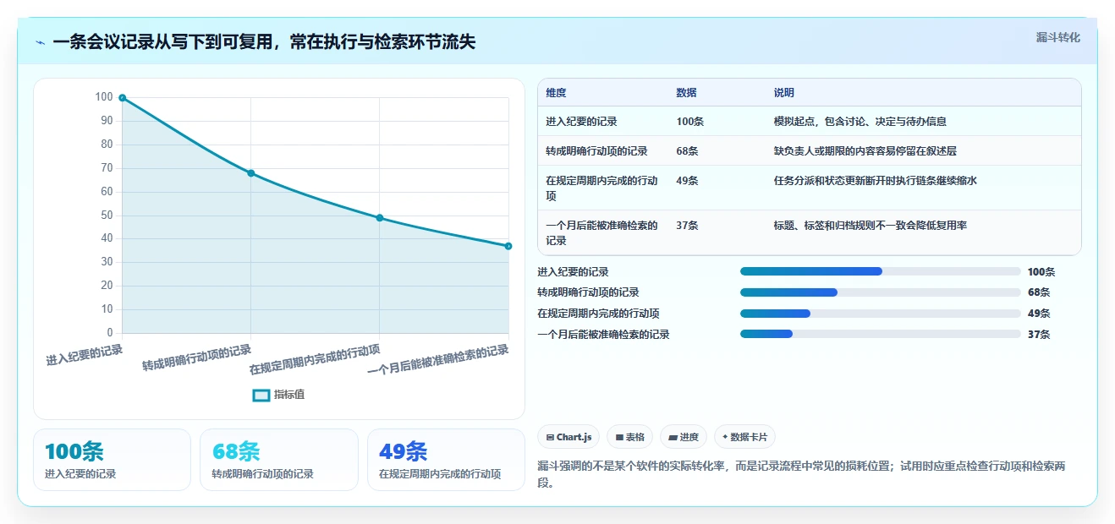Screen dimensions: 1115x524
Task: Click the 37条 value beside progress bar
Action: 1039,335
